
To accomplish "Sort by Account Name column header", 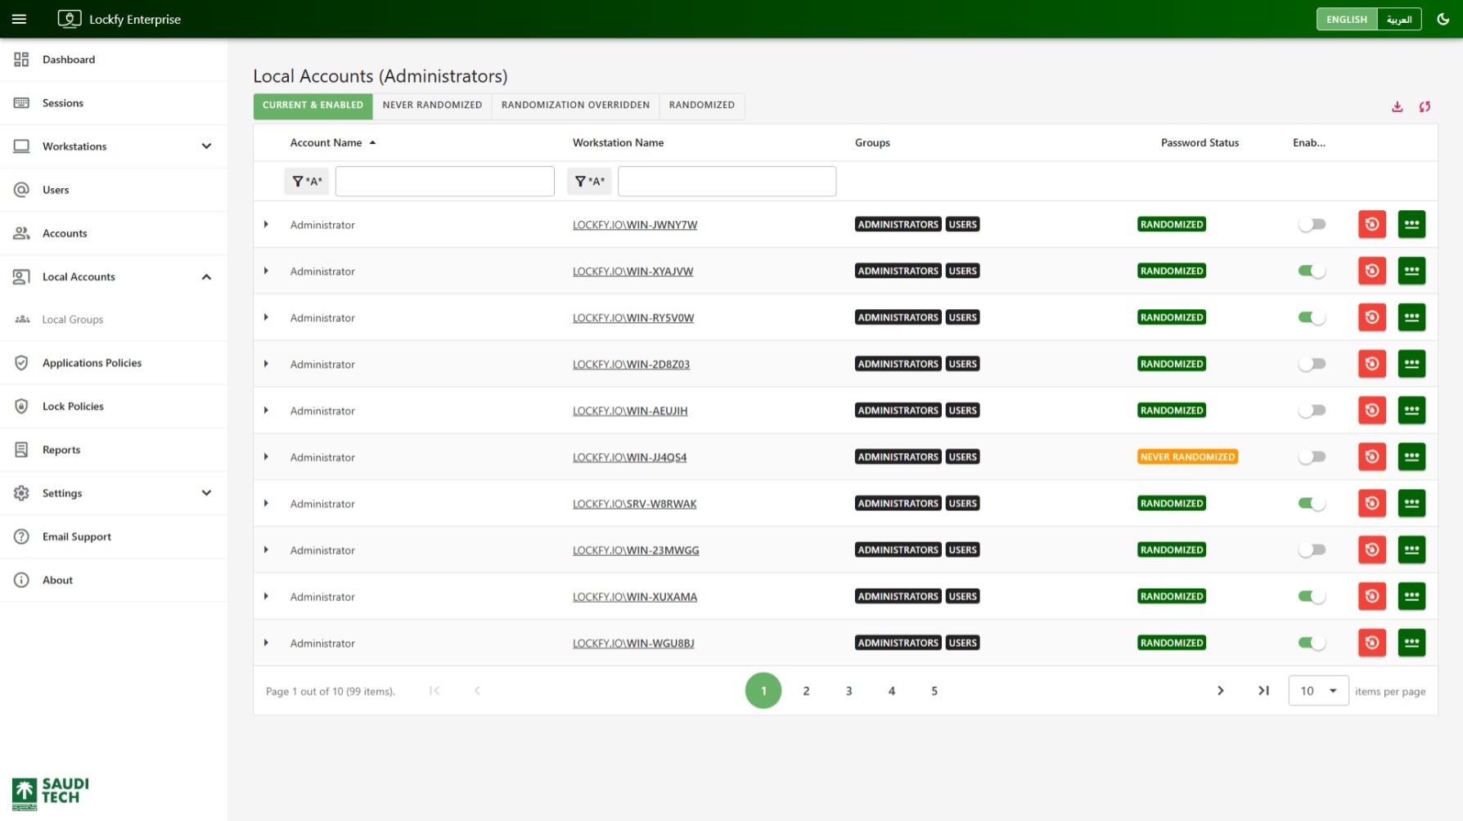I will (333, 143).
